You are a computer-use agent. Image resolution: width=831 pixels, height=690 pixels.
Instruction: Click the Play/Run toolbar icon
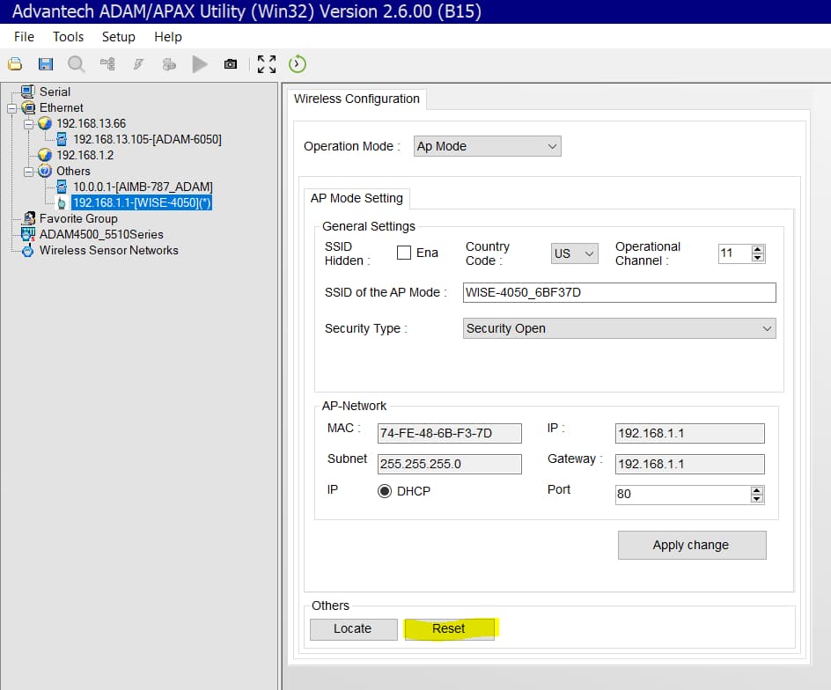pyautogui.click(x=200, y=64)
